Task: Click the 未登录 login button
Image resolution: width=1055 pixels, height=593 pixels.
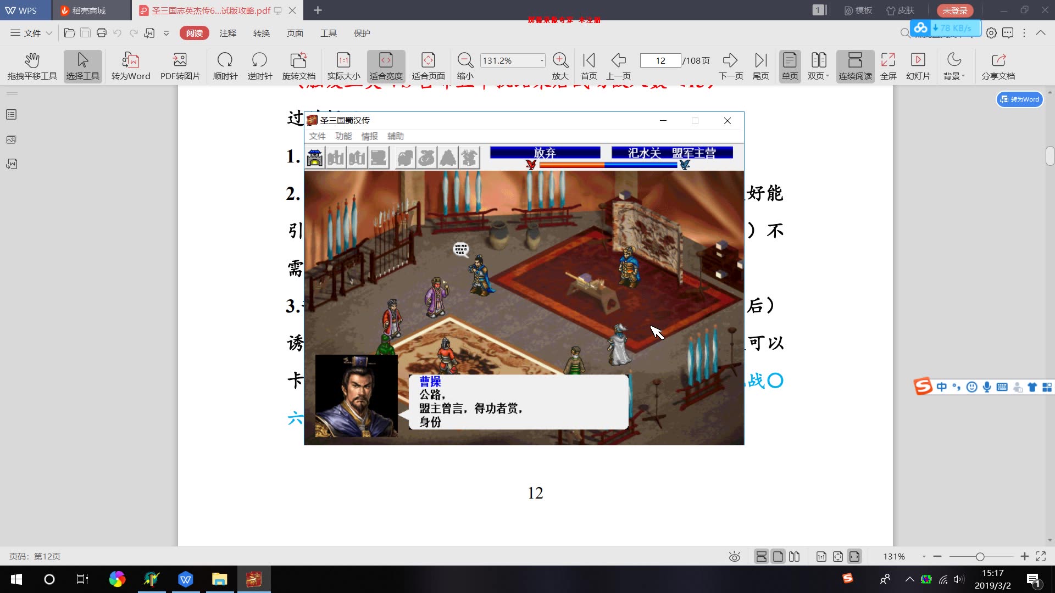Action: pyautogui.click(x=955, y=10)
